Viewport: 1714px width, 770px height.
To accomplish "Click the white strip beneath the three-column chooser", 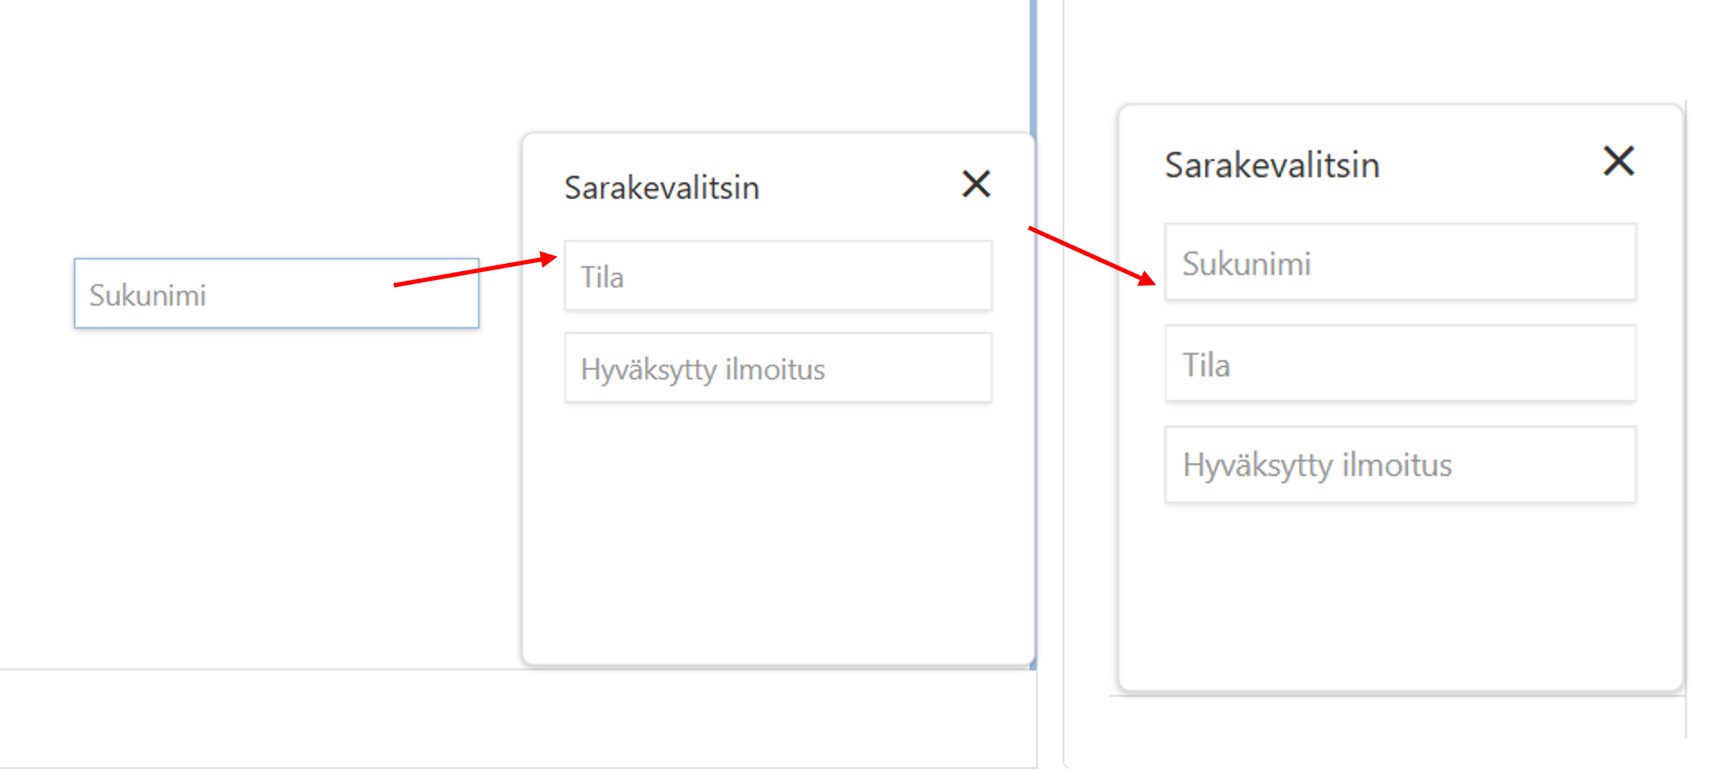I will pos(1397,717).
